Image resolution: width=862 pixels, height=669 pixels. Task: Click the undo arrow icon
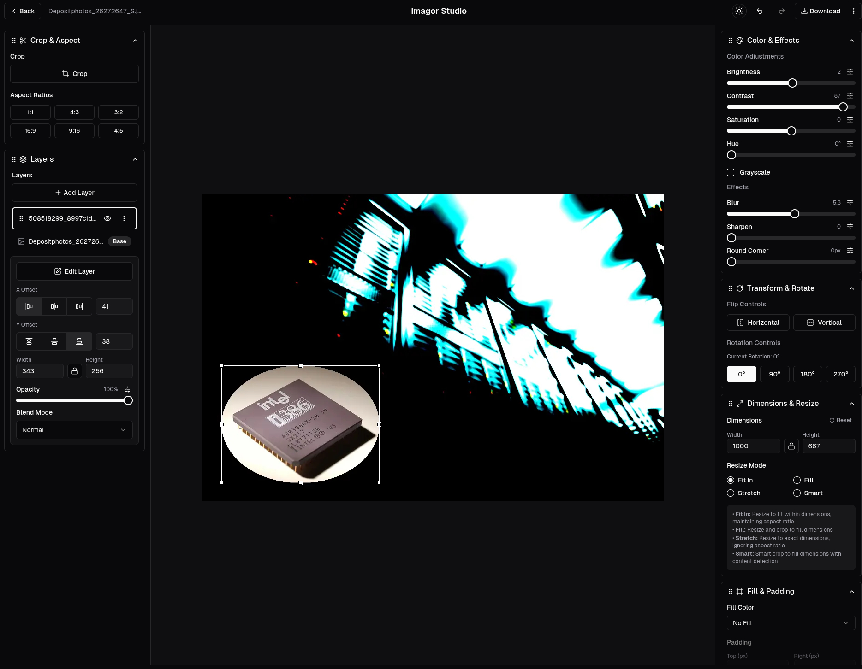(760, 11)
